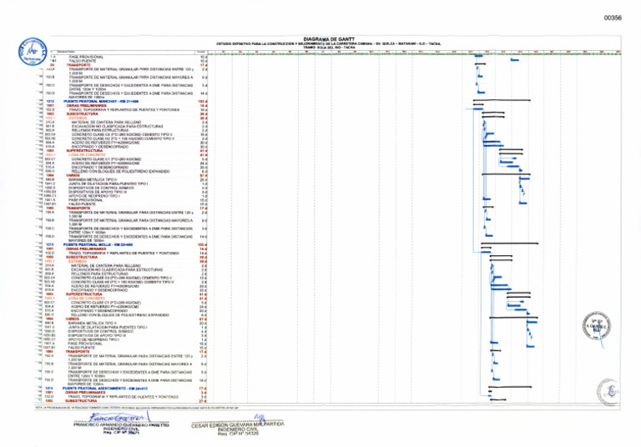Select the first 'Pase Provisional' row at top
641x447 pixels.
point(86,57)
